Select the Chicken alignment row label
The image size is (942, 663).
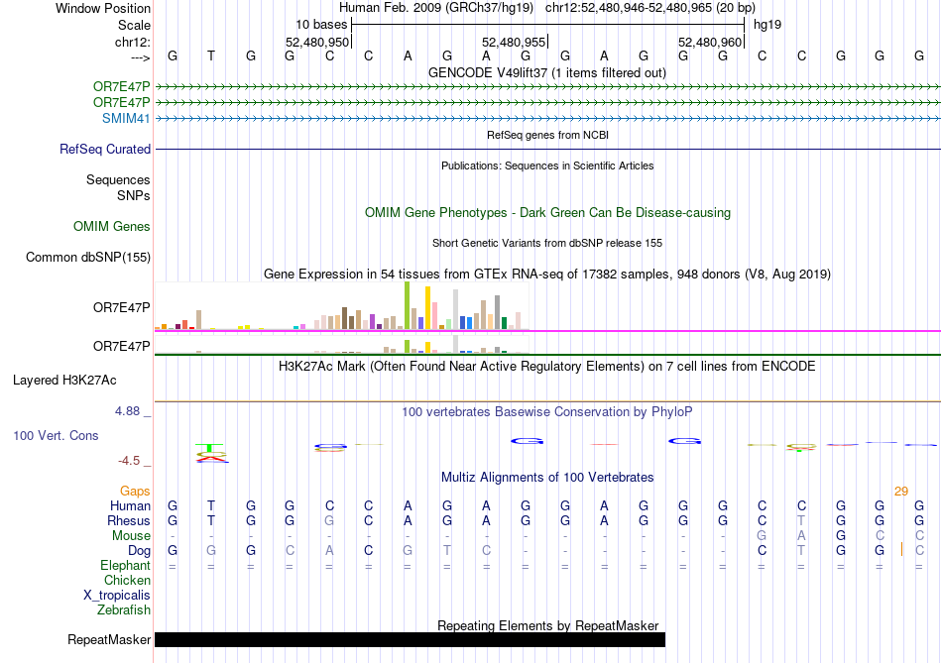(127, 580)
